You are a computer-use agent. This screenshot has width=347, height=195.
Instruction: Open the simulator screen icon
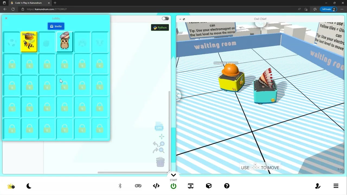coord(191,186)
